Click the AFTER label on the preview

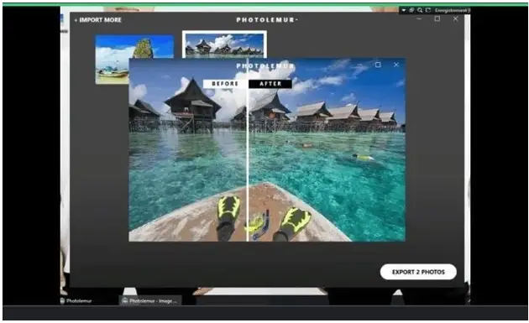pos(270,84)
